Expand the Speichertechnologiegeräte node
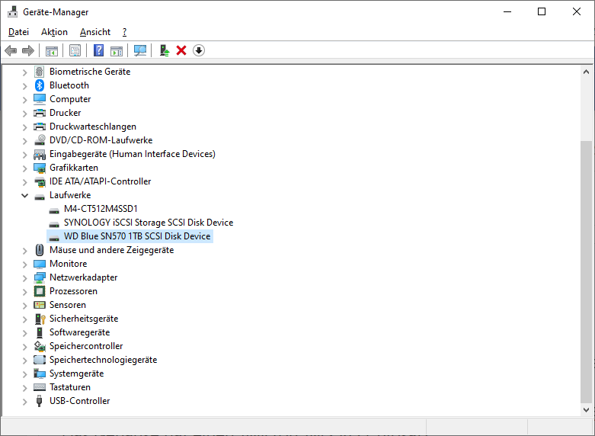595x436 pixels. pyautogui.click(x=24, y=360)
